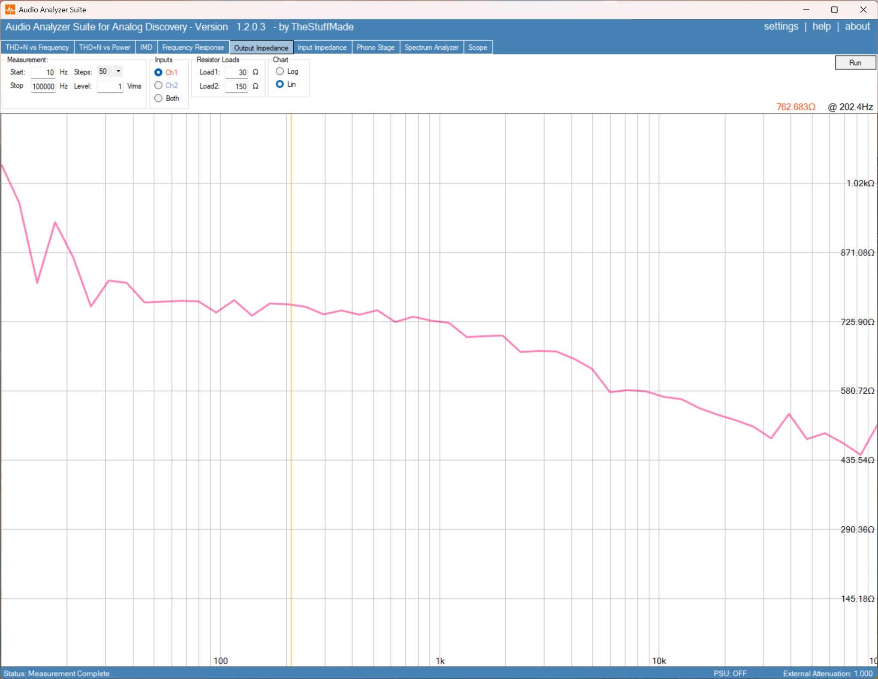Maximize the Audio Analyzer Suite window
878x679 pixels.
834,9
